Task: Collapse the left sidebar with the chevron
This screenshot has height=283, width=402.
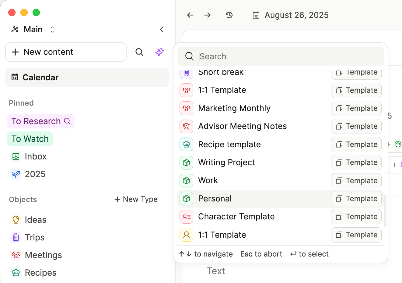Action: (162, 29)
